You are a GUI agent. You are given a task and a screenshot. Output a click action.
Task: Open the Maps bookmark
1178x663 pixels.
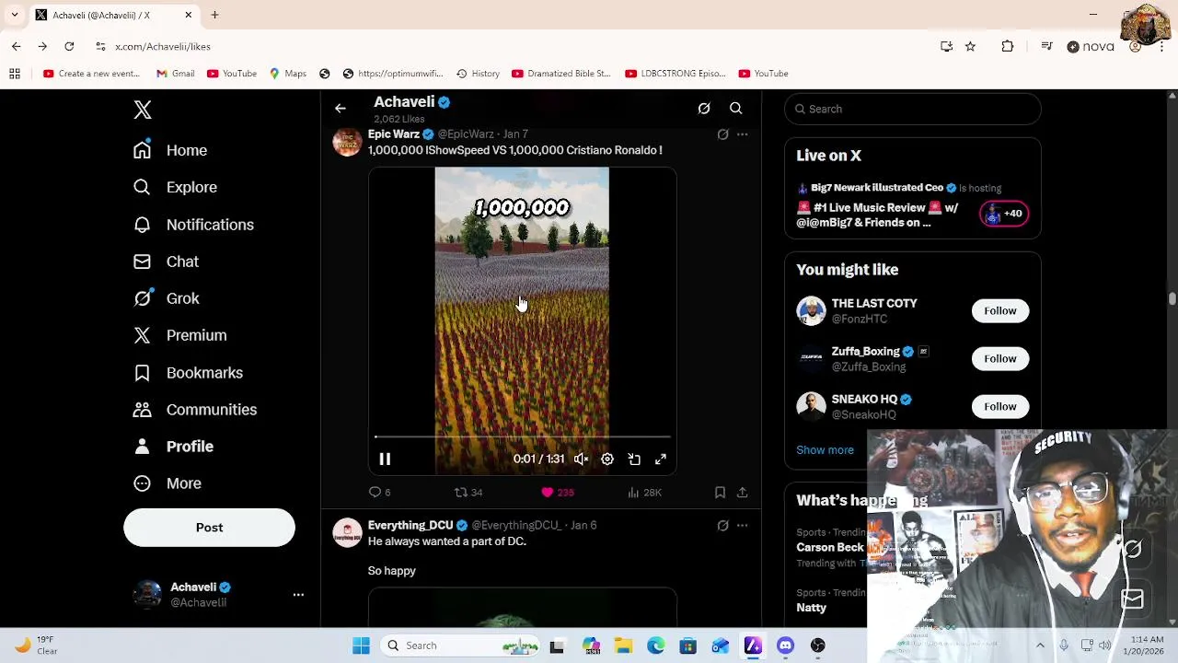click(287, 74)
